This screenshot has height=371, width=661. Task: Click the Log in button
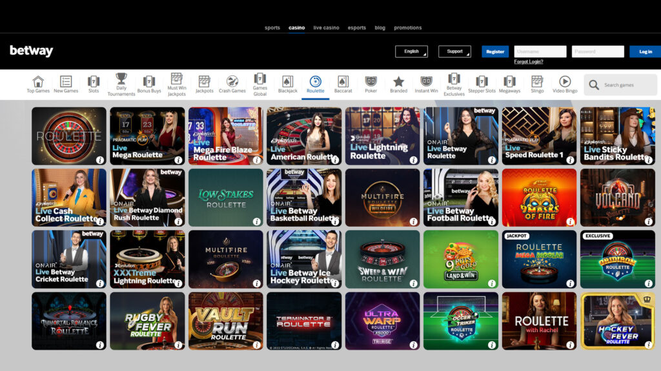point(646,52)
